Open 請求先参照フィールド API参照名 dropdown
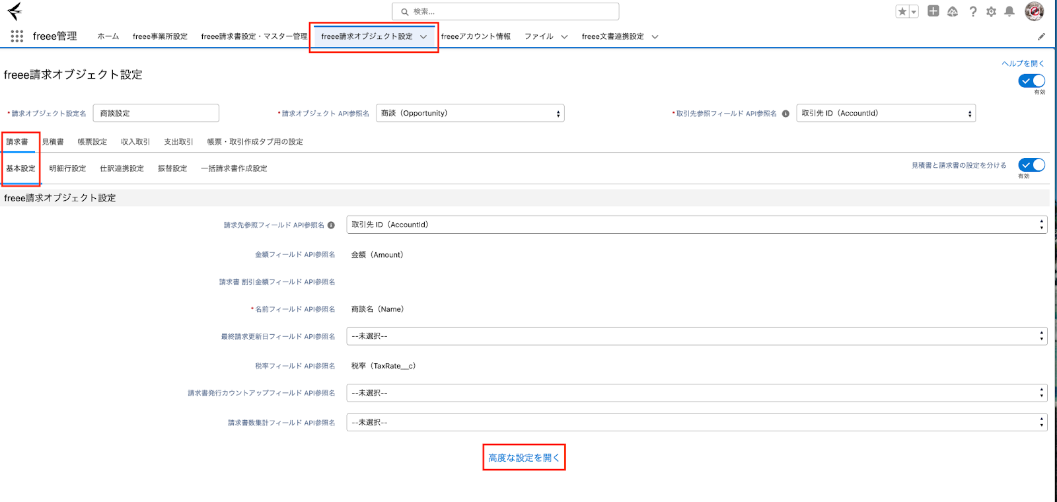This screenshot has height=502, width=1057. [697, 225]
